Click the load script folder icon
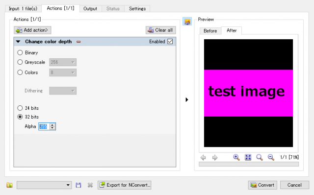314x195 pixels. coord(9,185)
